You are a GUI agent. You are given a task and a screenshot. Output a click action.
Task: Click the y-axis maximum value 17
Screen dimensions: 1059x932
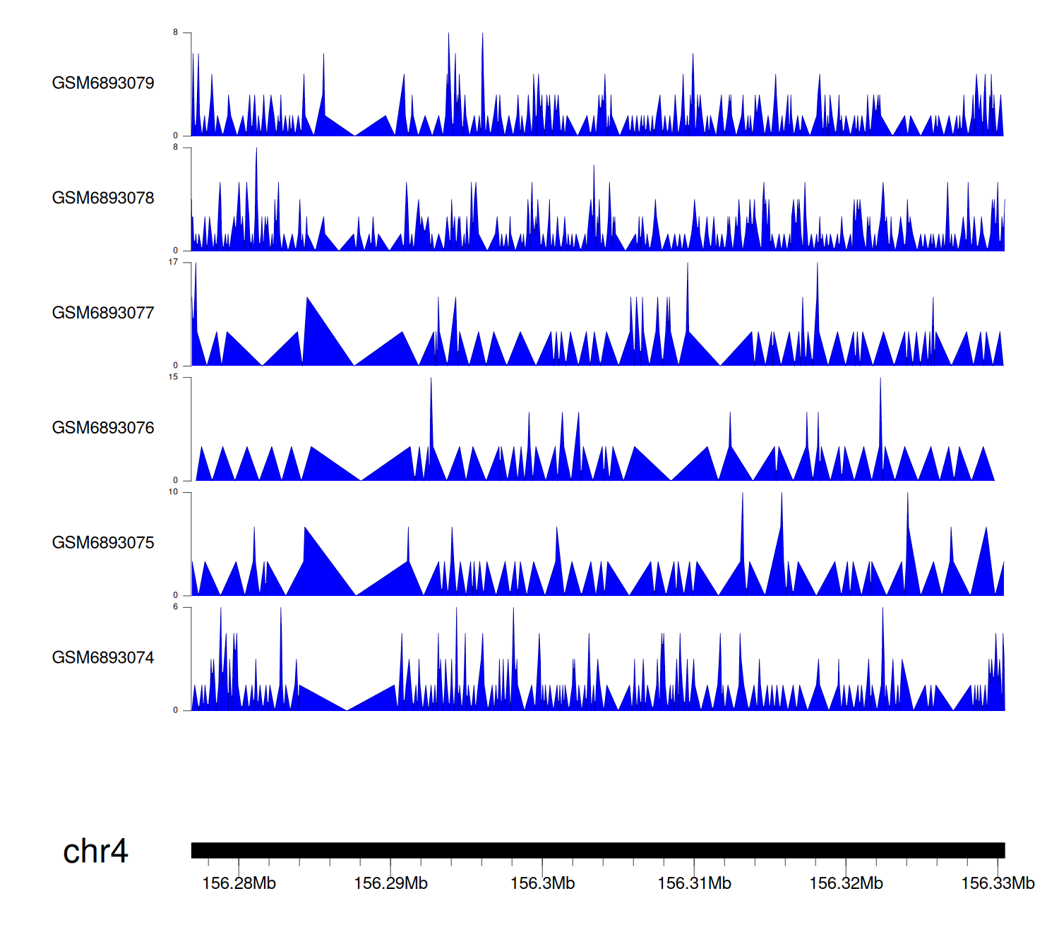tap(173, 262)
